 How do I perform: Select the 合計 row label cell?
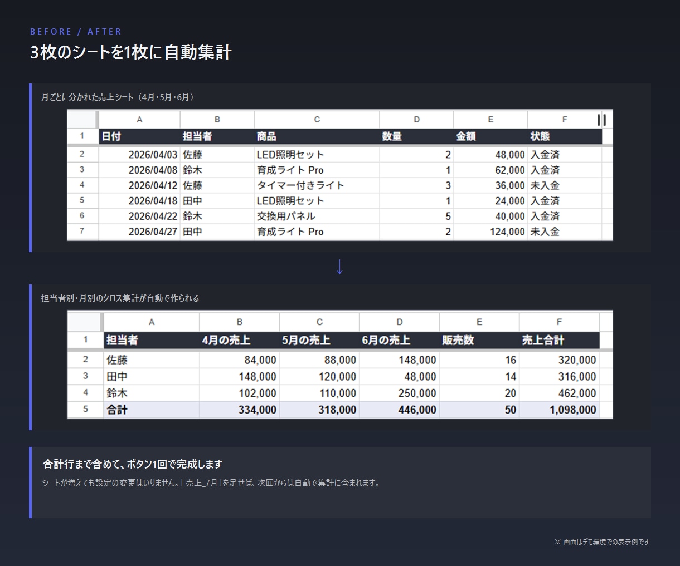(x=151, y=410)
